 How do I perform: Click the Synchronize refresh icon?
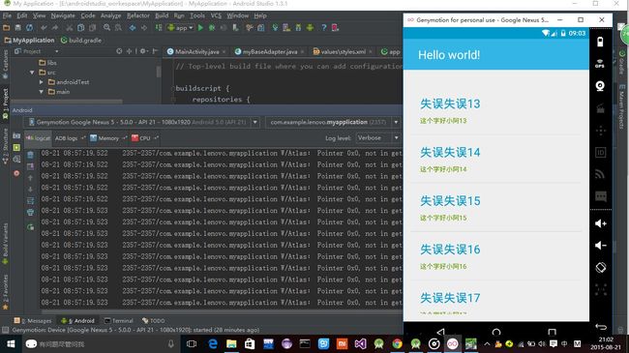click(29, 28)
